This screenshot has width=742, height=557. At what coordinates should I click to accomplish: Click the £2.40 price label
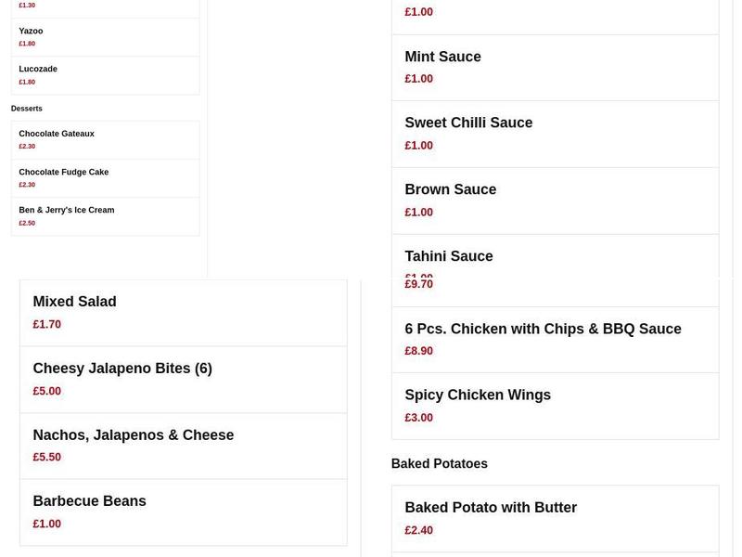tap(418, 529)
